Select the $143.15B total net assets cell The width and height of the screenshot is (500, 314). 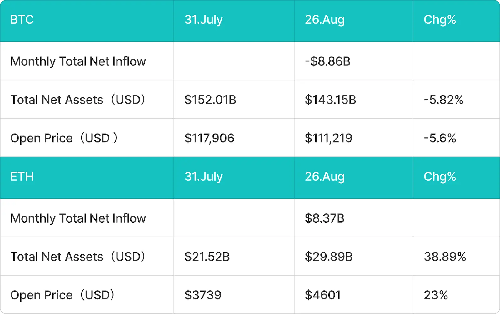coord(354,99)
